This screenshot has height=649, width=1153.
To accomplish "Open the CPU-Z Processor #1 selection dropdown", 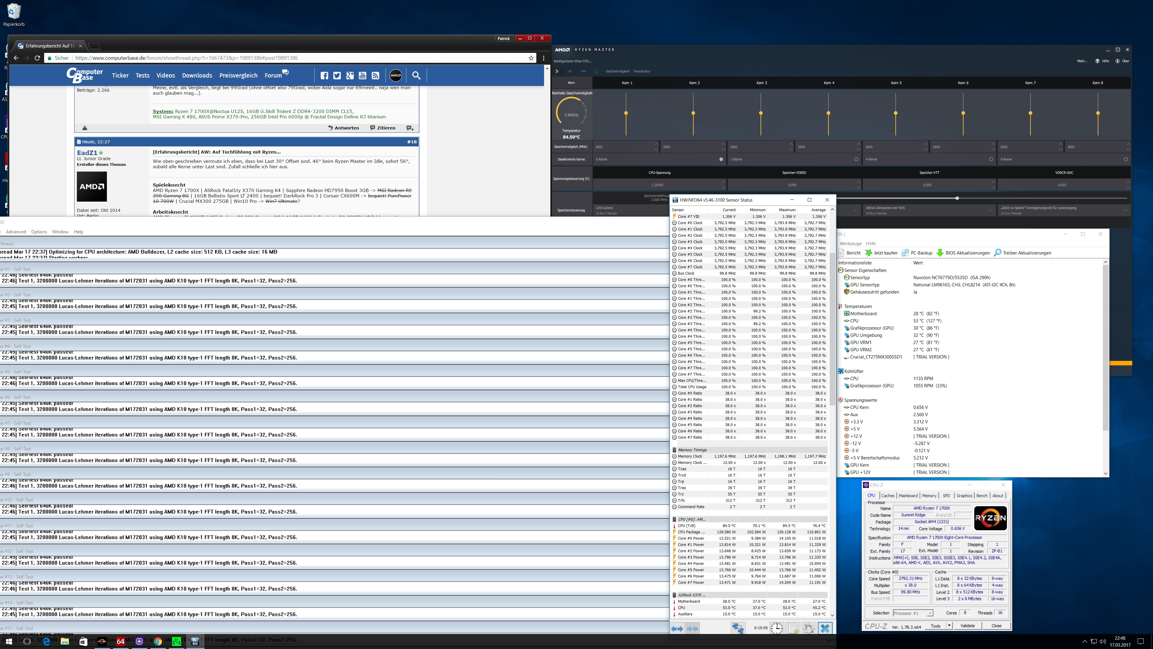I will [x=913, y=613].
